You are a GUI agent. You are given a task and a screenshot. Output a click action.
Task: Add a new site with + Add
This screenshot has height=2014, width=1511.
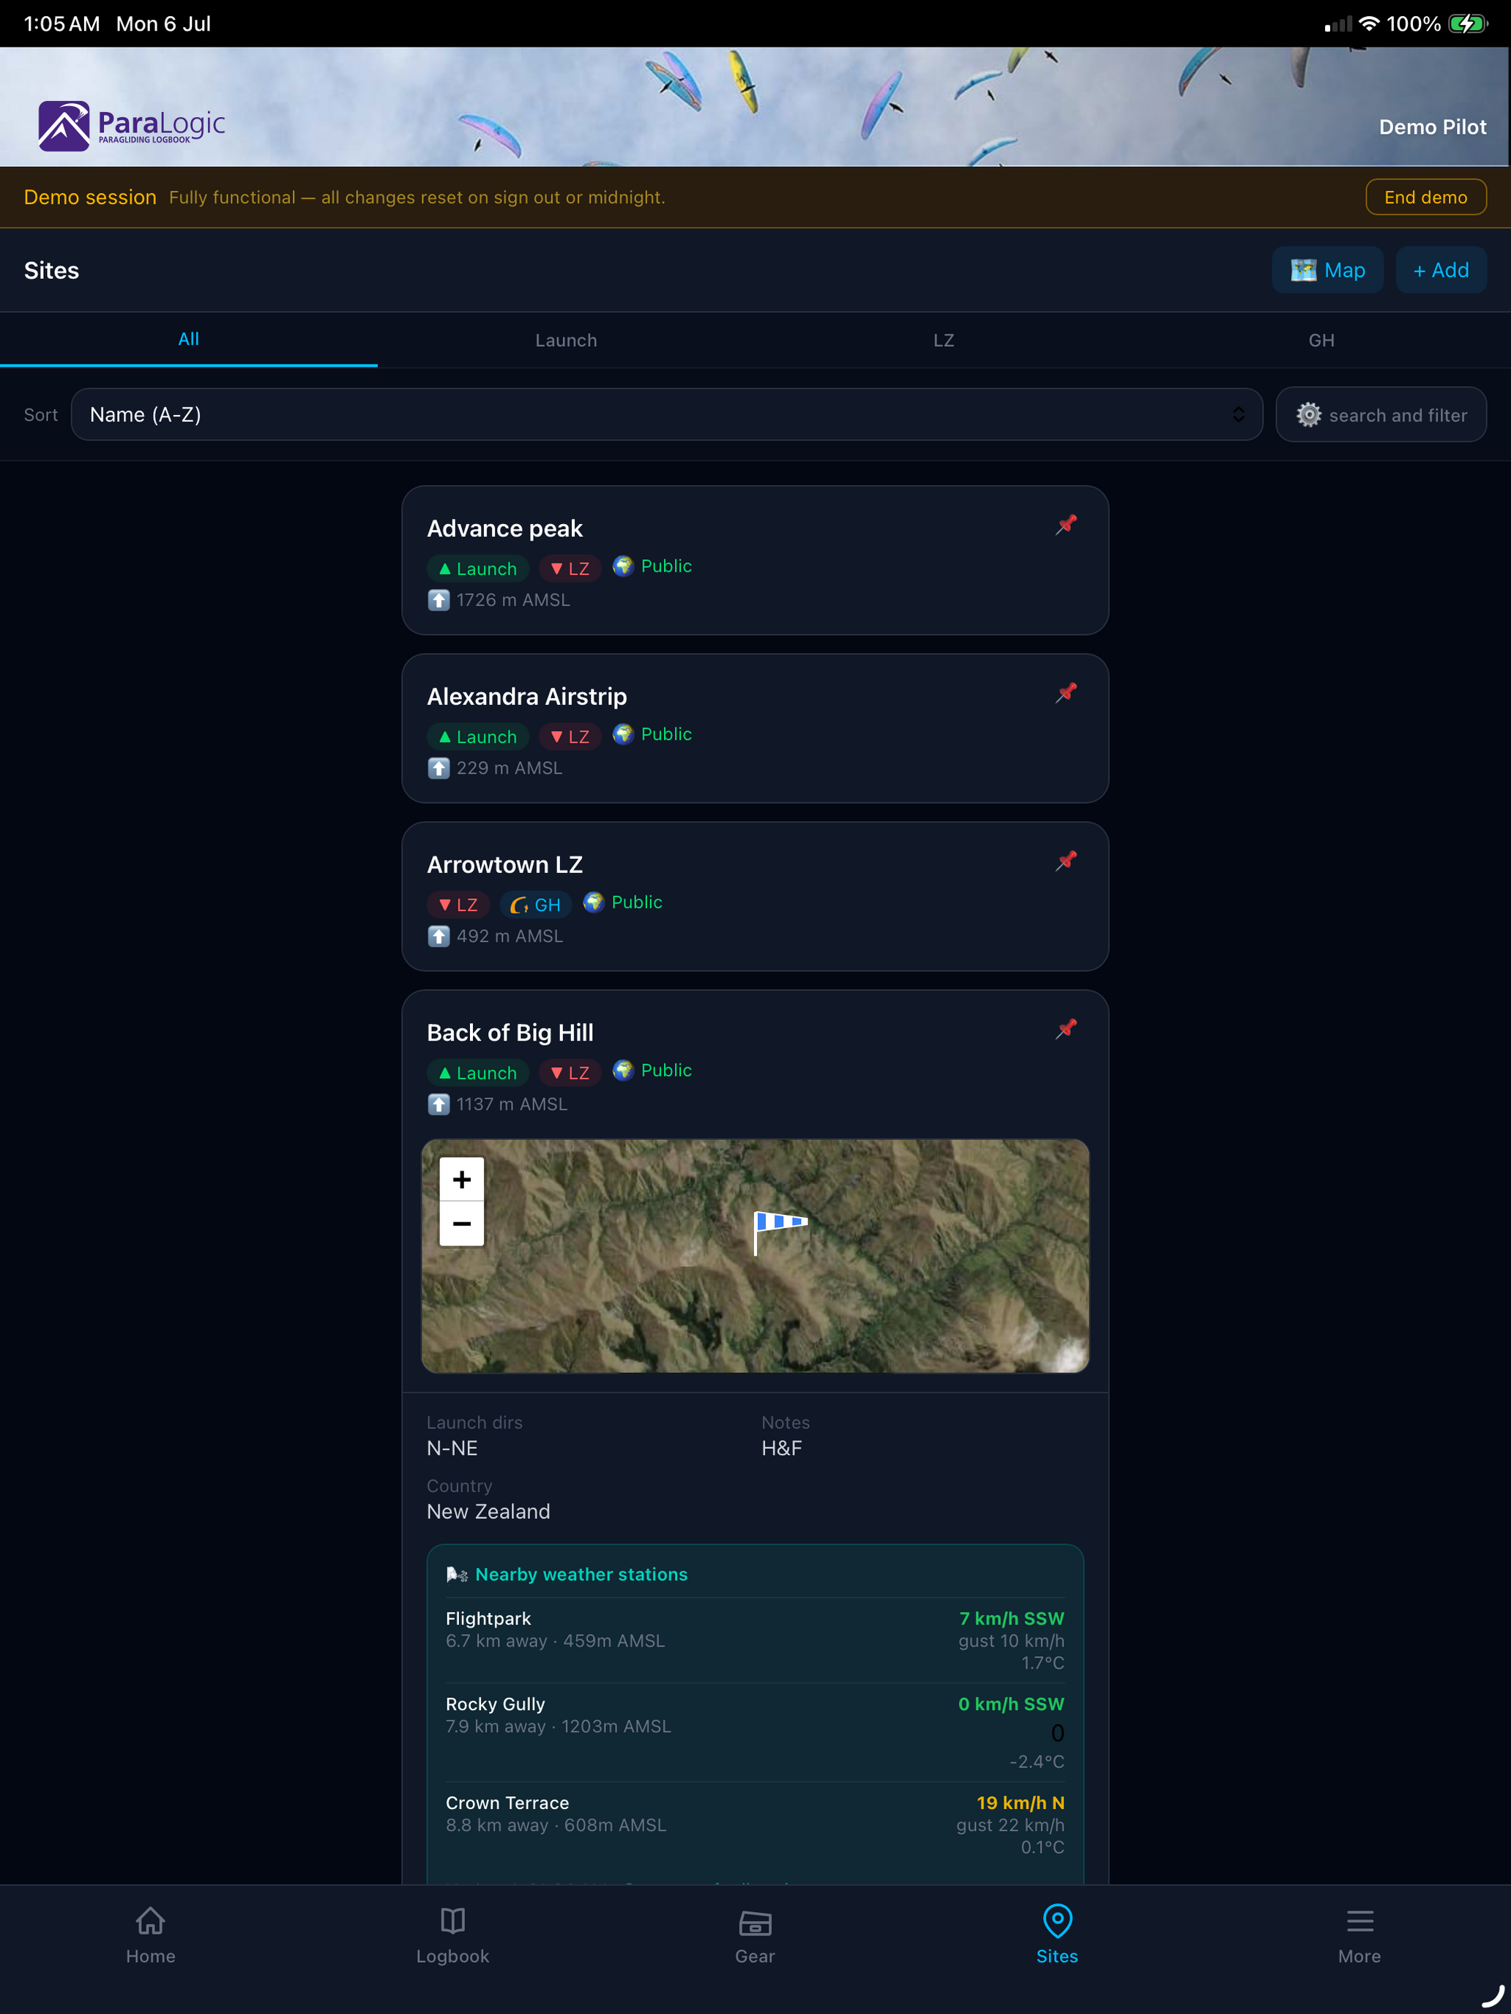tap(1441, 271)
